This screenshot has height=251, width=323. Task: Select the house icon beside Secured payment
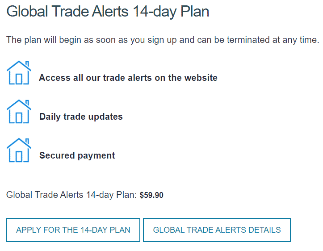click(x=19, y=151)
